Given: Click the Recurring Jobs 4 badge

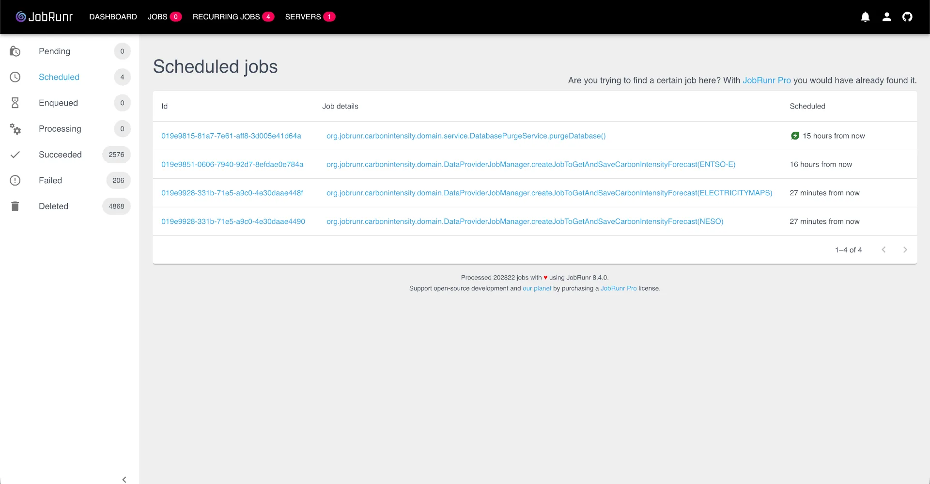Looking at the screenshot, I should coord(268,17).
